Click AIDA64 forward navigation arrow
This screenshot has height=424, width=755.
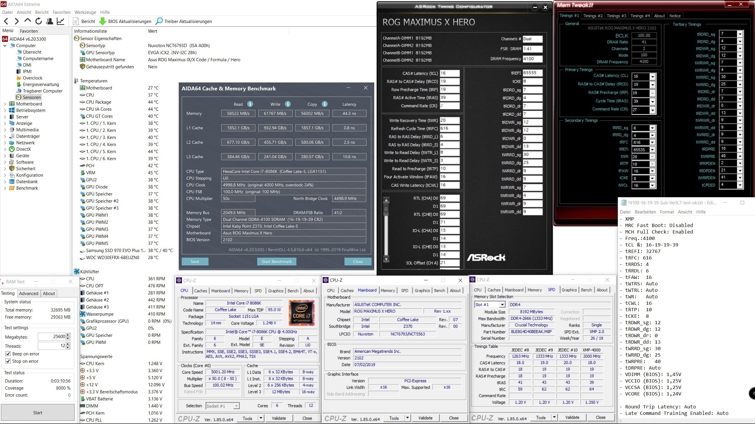pyautogui.click(x=17, y=21)
